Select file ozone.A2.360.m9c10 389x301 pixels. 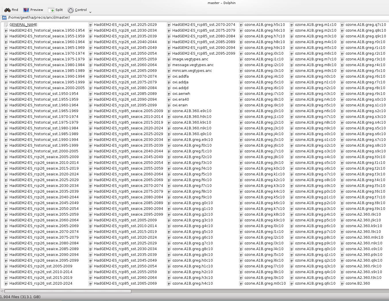[x=364, y=237]
